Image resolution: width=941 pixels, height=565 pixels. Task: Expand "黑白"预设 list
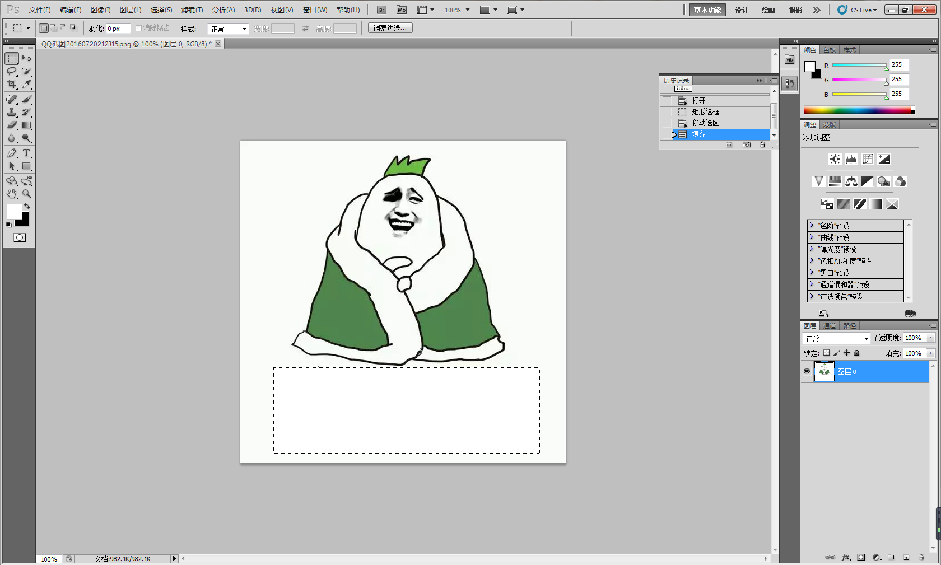pos(811,272)
